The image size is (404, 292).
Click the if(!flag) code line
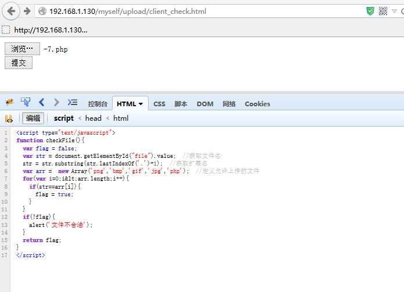click(39, 217)
